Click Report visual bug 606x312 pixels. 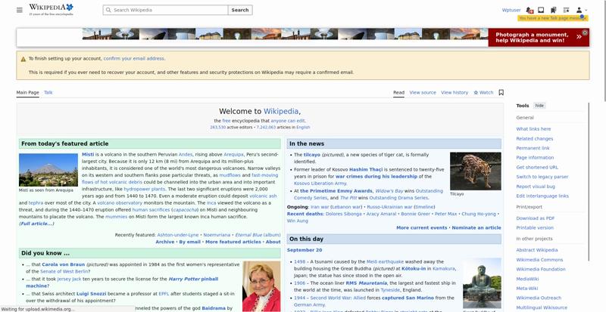coord(536,187)
